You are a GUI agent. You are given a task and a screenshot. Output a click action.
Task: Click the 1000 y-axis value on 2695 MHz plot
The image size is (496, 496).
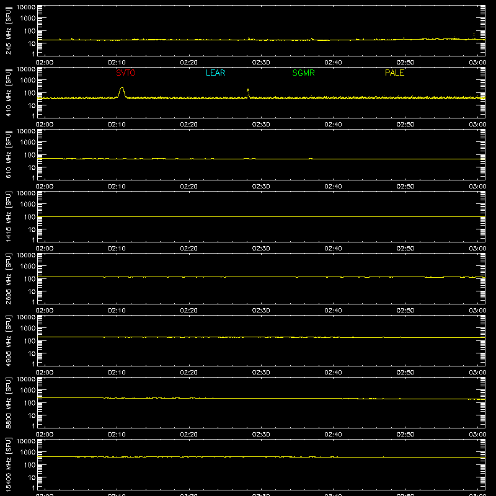coord(28,267)
